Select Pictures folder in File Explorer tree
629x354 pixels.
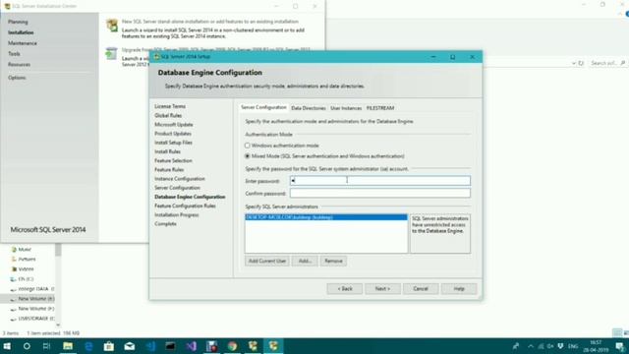point(27,260)
